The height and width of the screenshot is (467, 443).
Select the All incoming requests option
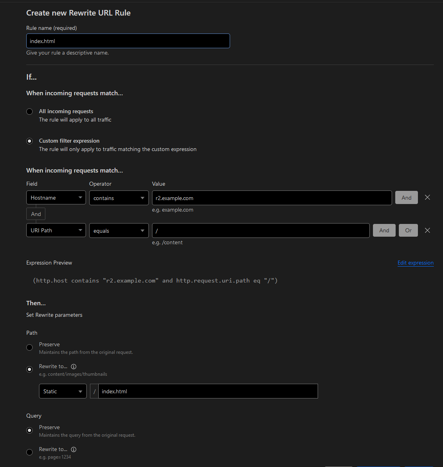click(29, 112)
